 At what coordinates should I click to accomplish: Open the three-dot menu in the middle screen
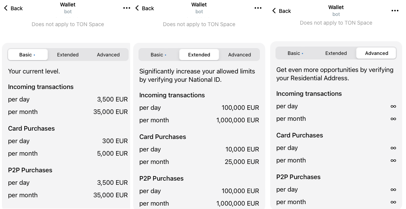[258, 8]
